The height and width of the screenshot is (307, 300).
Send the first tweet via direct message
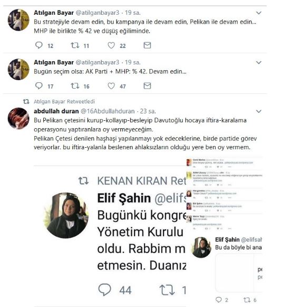point(147,45)
